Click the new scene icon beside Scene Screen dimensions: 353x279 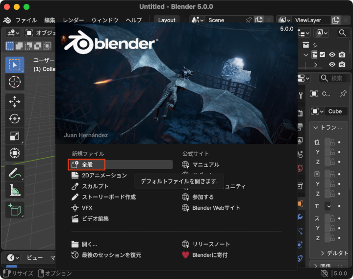pos(259,20)
